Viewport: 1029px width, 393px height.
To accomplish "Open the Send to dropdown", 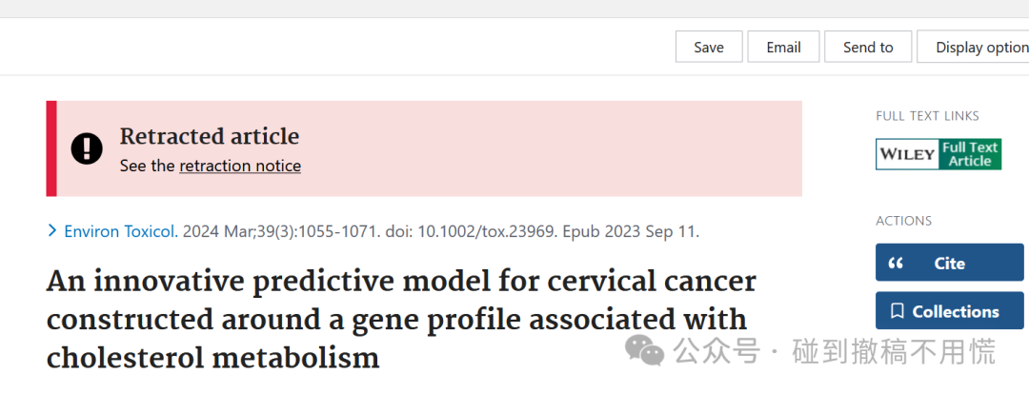I will 868,48.
